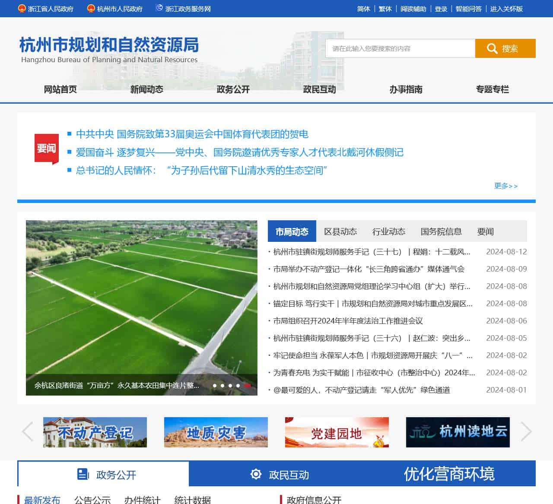
Task: Click the orange 搜索 button
Action: (505, 48)
